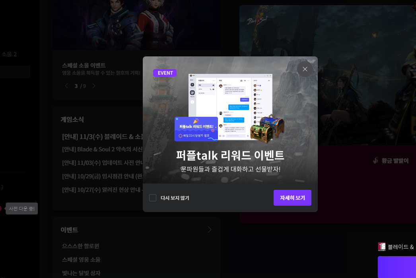Open the 빛나는 달빛 상자 event link

point(81,273)
